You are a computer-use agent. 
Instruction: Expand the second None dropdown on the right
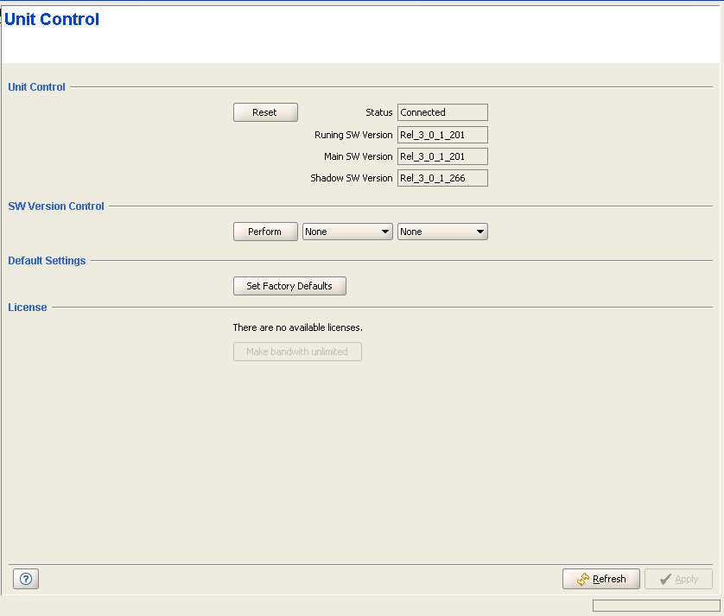click(x=442, y=232)
